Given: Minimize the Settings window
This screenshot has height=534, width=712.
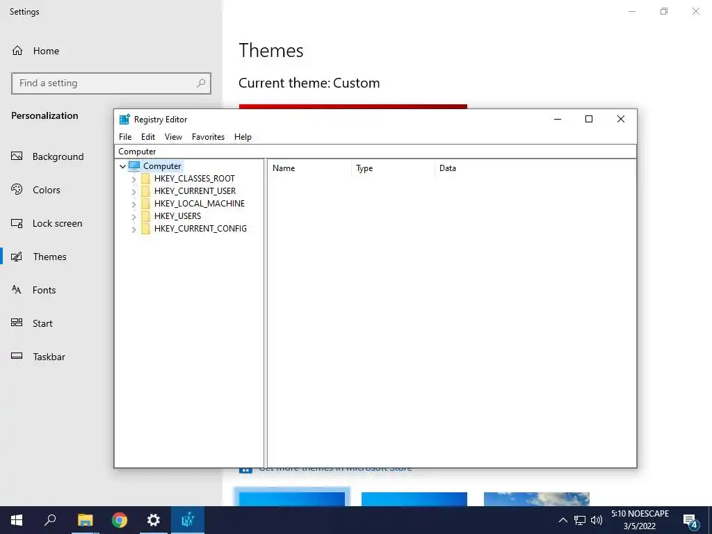Looking at the screenshot, I should [x=632, y=11].
